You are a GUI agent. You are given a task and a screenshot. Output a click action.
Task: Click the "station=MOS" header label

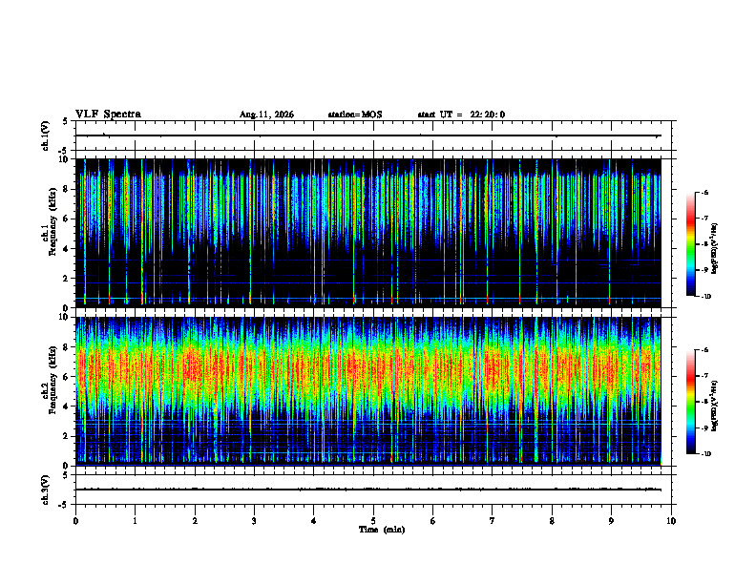(x=355, y=115)
